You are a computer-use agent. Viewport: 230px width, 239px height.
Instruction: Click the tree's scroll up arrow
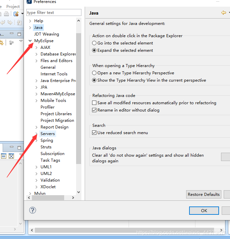78,21
